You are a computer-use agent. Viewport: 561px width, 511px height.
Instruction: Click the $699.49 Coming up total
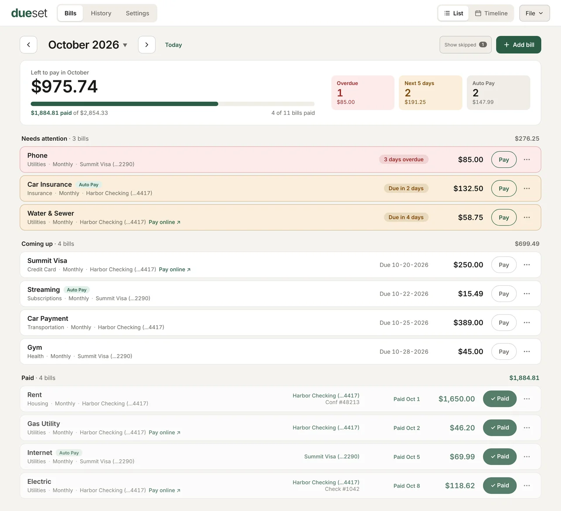tap(527, 244)
